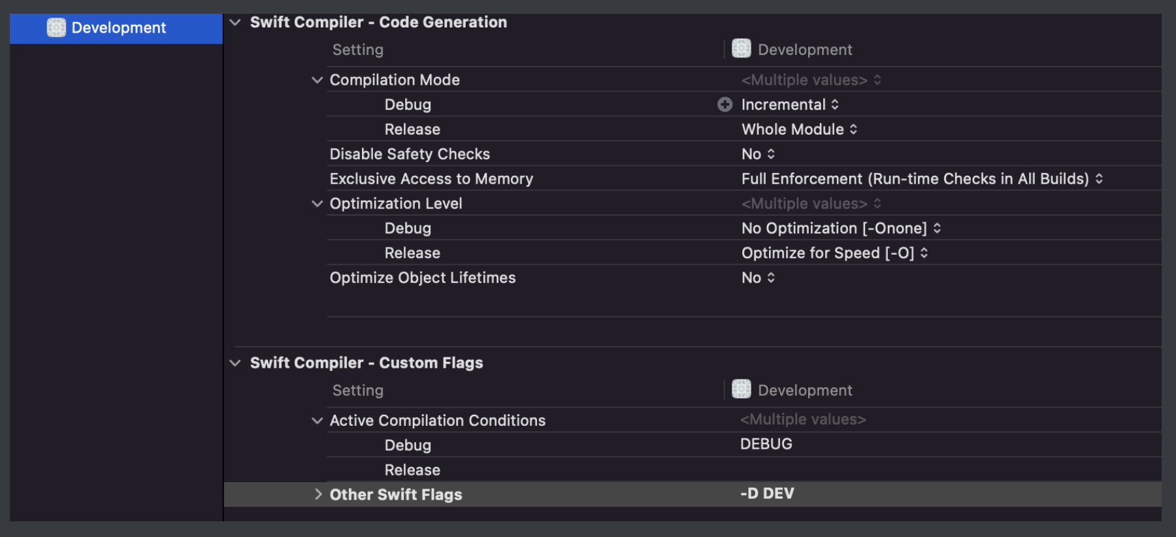Viewport: 1176px width, 537px height.
Task: Select Exclusive Access to Memory row
Action: (431, 179)
